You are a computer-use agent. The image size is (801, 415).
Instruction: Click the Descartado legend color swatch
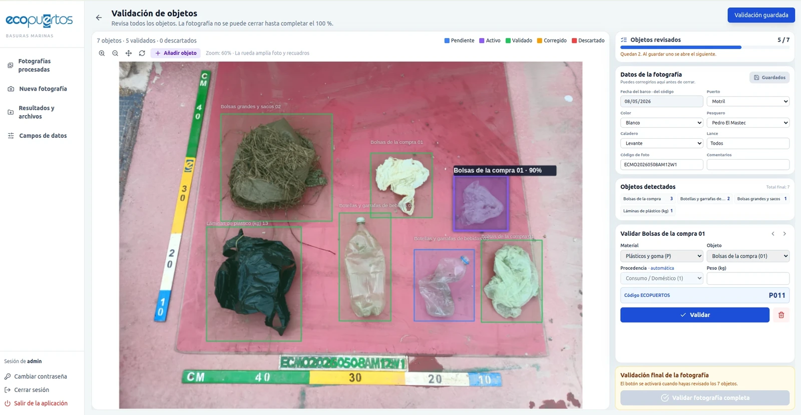click(x=574, y=41)
